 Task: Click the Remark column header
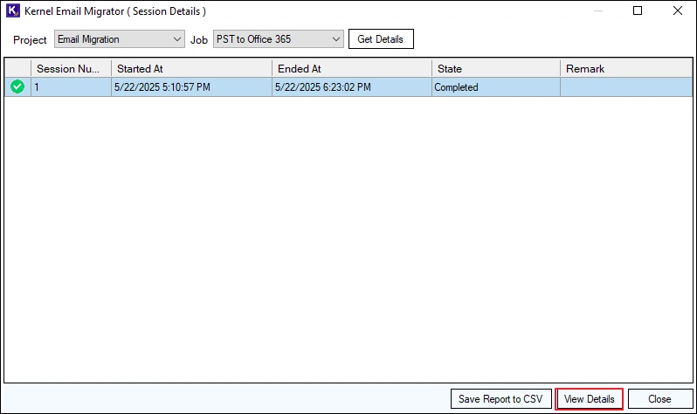click(626, 68)
